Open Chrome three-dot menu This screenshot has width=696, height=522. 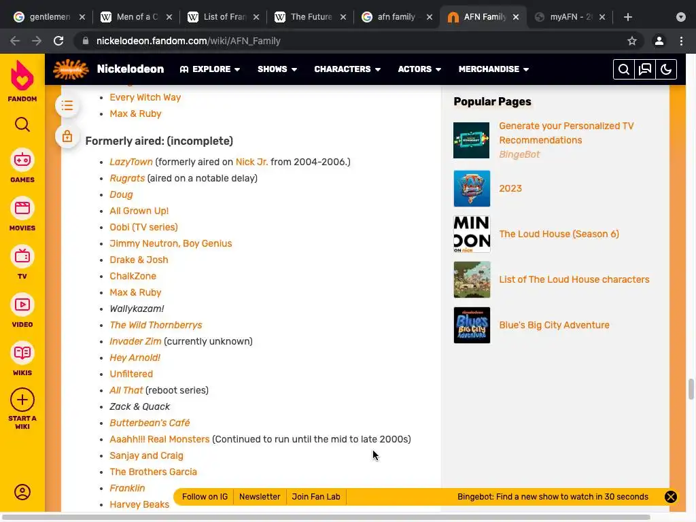point(681,41)
